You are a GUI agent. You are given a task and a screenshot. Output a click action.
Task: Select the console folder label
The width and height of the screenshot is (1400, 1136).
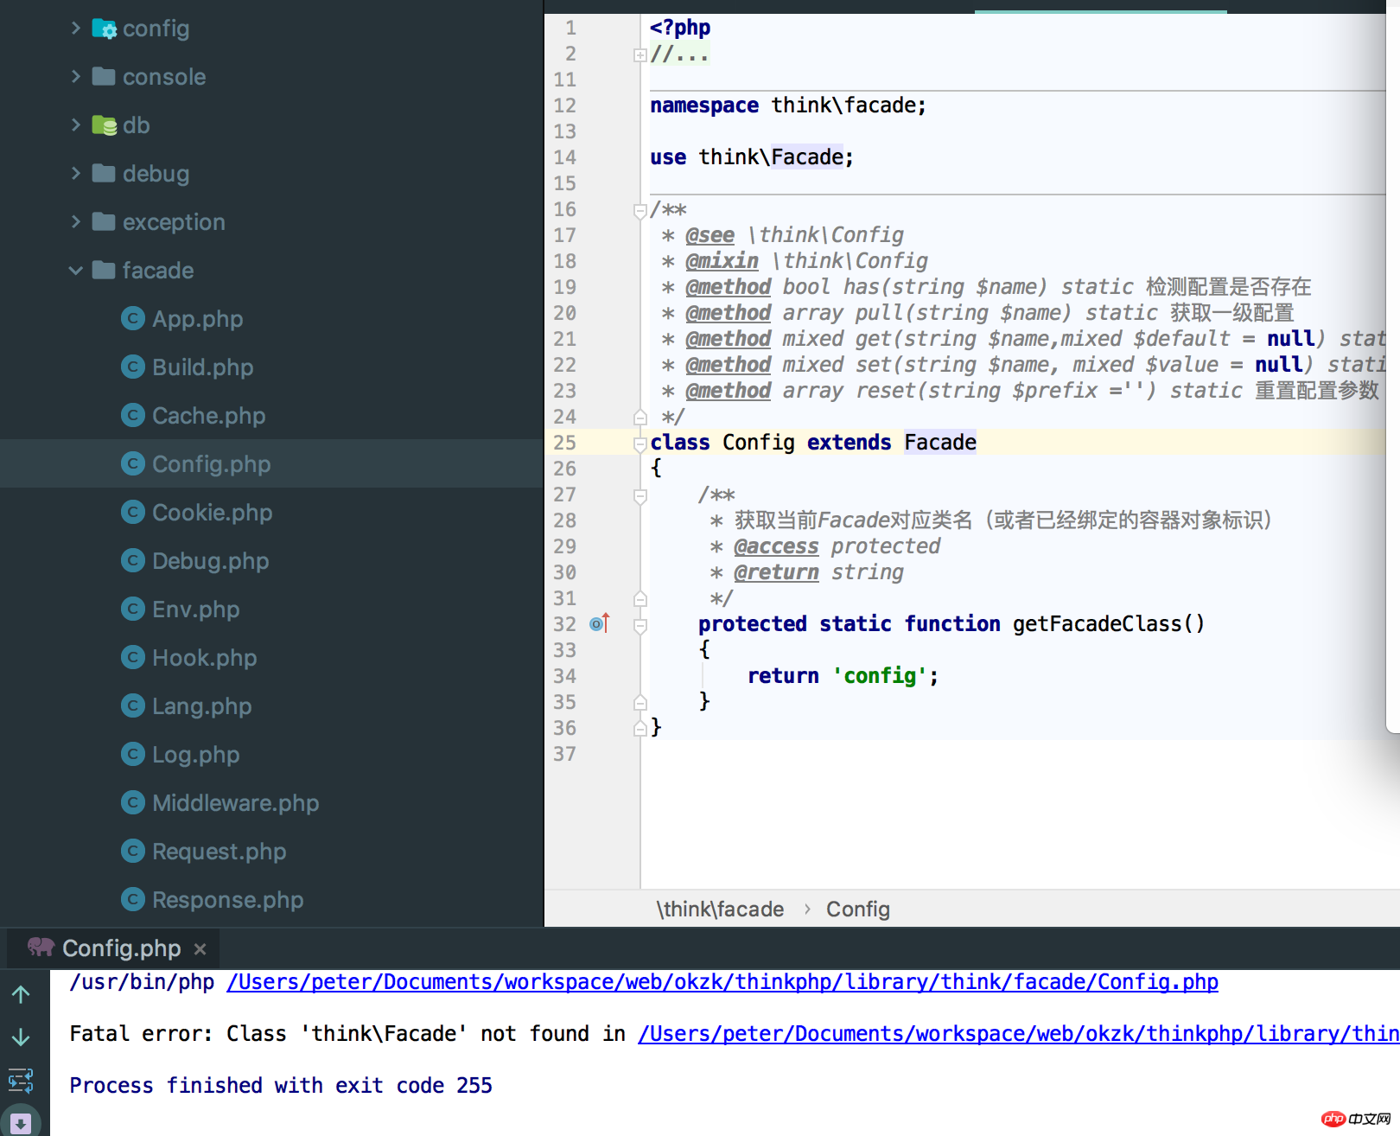[x=164, y=77]
